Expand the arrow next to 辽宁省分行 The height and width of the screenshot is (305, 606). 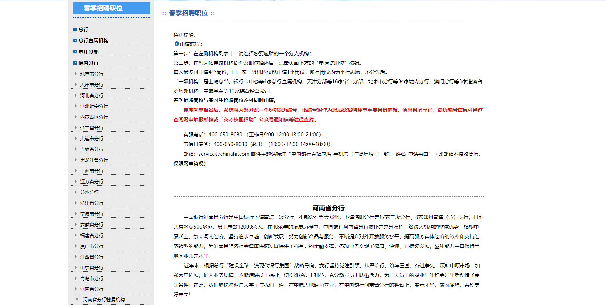(x=75, y=127)
